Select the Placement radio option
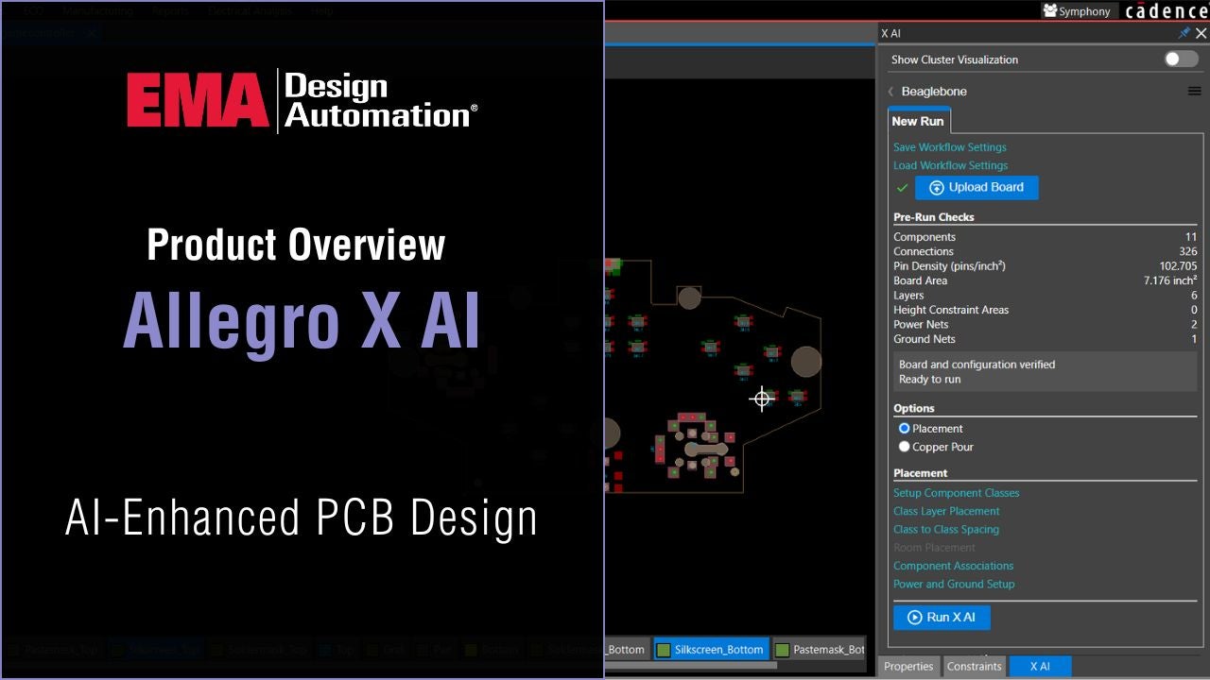1210x680 pixels. 904,429
